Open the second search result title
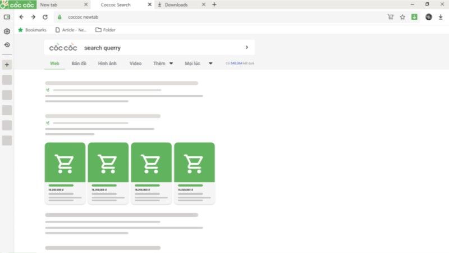Image resolution: width=449 pixels, height=253 pixels. click(103, 116)
